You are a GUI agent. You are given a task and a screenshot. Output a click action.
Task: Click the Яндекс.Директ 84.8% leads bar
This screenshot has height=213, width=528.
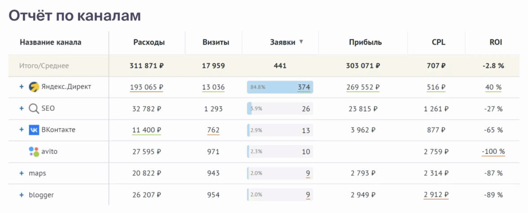pos(280,87)
